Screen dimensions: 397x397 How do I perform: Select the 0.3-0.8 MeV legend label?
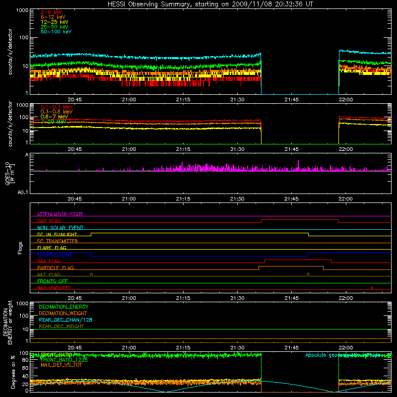57,112
